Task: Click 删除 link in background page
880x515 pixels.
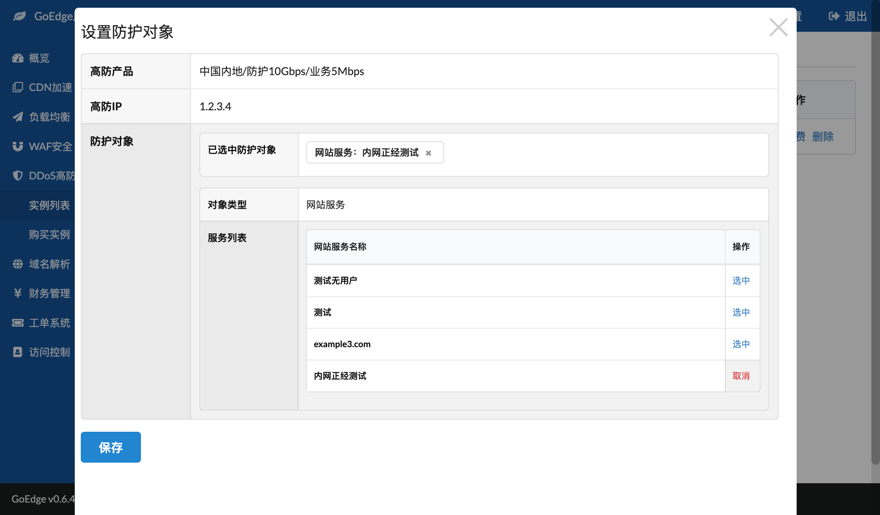Action: pos(823,136)
